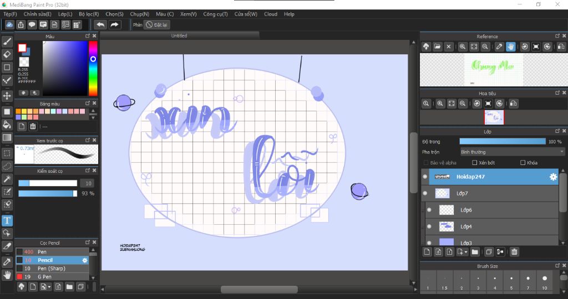Image resolution: width=568 pixels, height=299 pixels.
Task: Select the rectangular Select tool
Action: click(x=7, y=153)
